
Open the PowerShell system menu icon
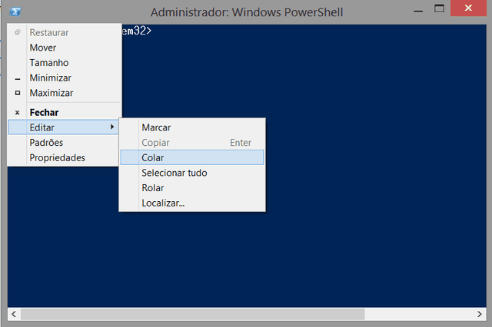[15, 12]
